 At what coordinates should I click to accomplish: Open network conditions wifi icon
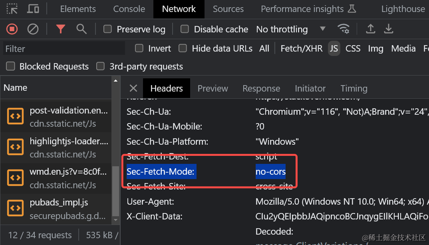coord(343,29)
